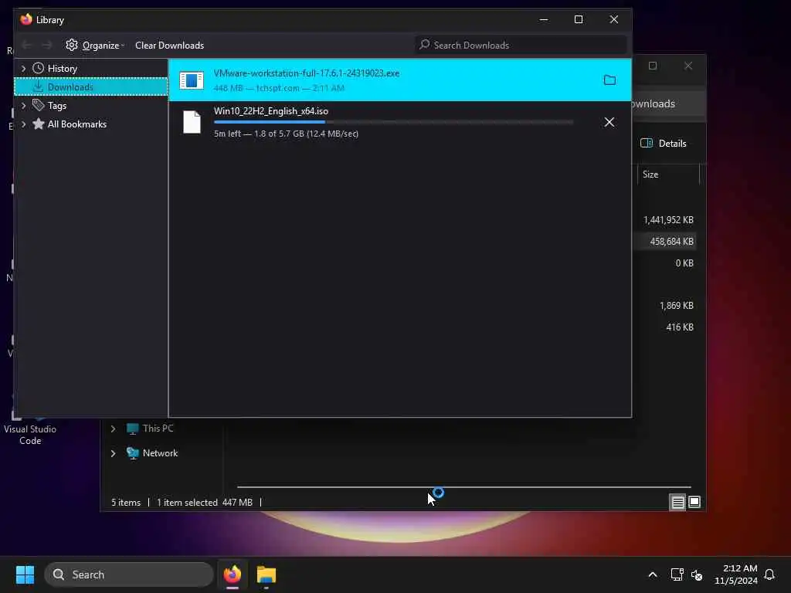Image resolution: width=791 pixels, height=593 pixels.
Task: Select Tags in the sidebar
Action: point(57,105)
